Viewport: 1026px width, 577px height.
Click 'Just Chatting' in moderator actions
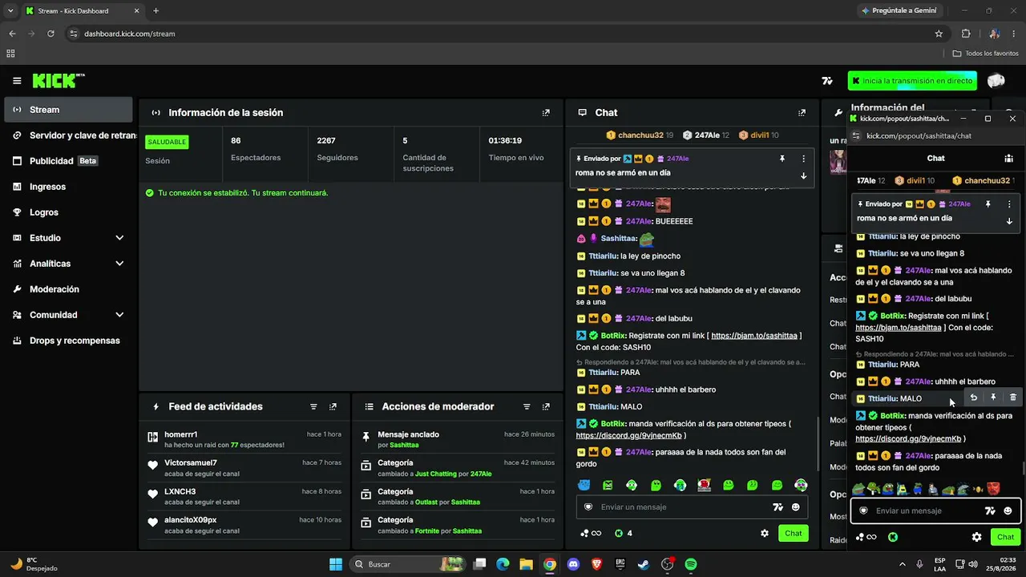[436, 474]
